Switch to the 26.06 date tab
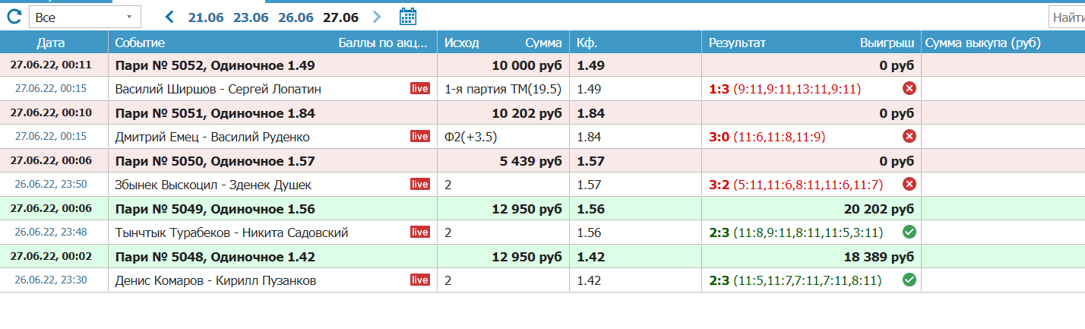Image resolution: width=1085 pixels, height=329 pixels. (296, 17)
